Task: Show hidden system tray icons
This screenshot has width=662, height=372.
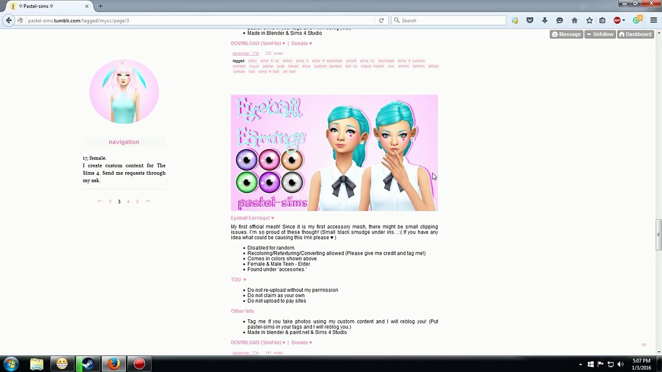Action: [x=580, y=364]
